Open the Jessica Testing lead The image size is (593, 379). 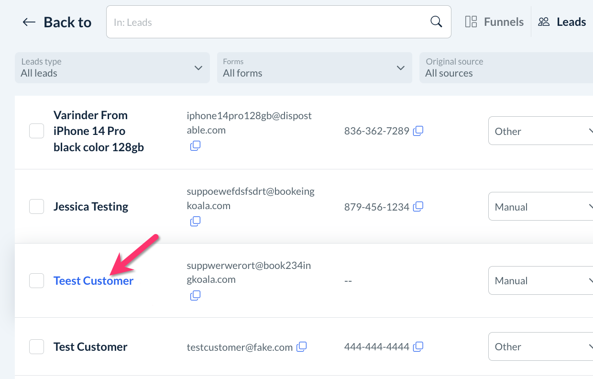(91, 207)
